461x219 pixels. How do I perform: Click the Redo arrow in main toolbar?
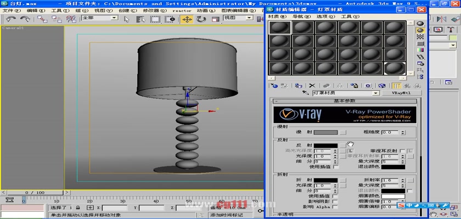click(x=25, y=19)
